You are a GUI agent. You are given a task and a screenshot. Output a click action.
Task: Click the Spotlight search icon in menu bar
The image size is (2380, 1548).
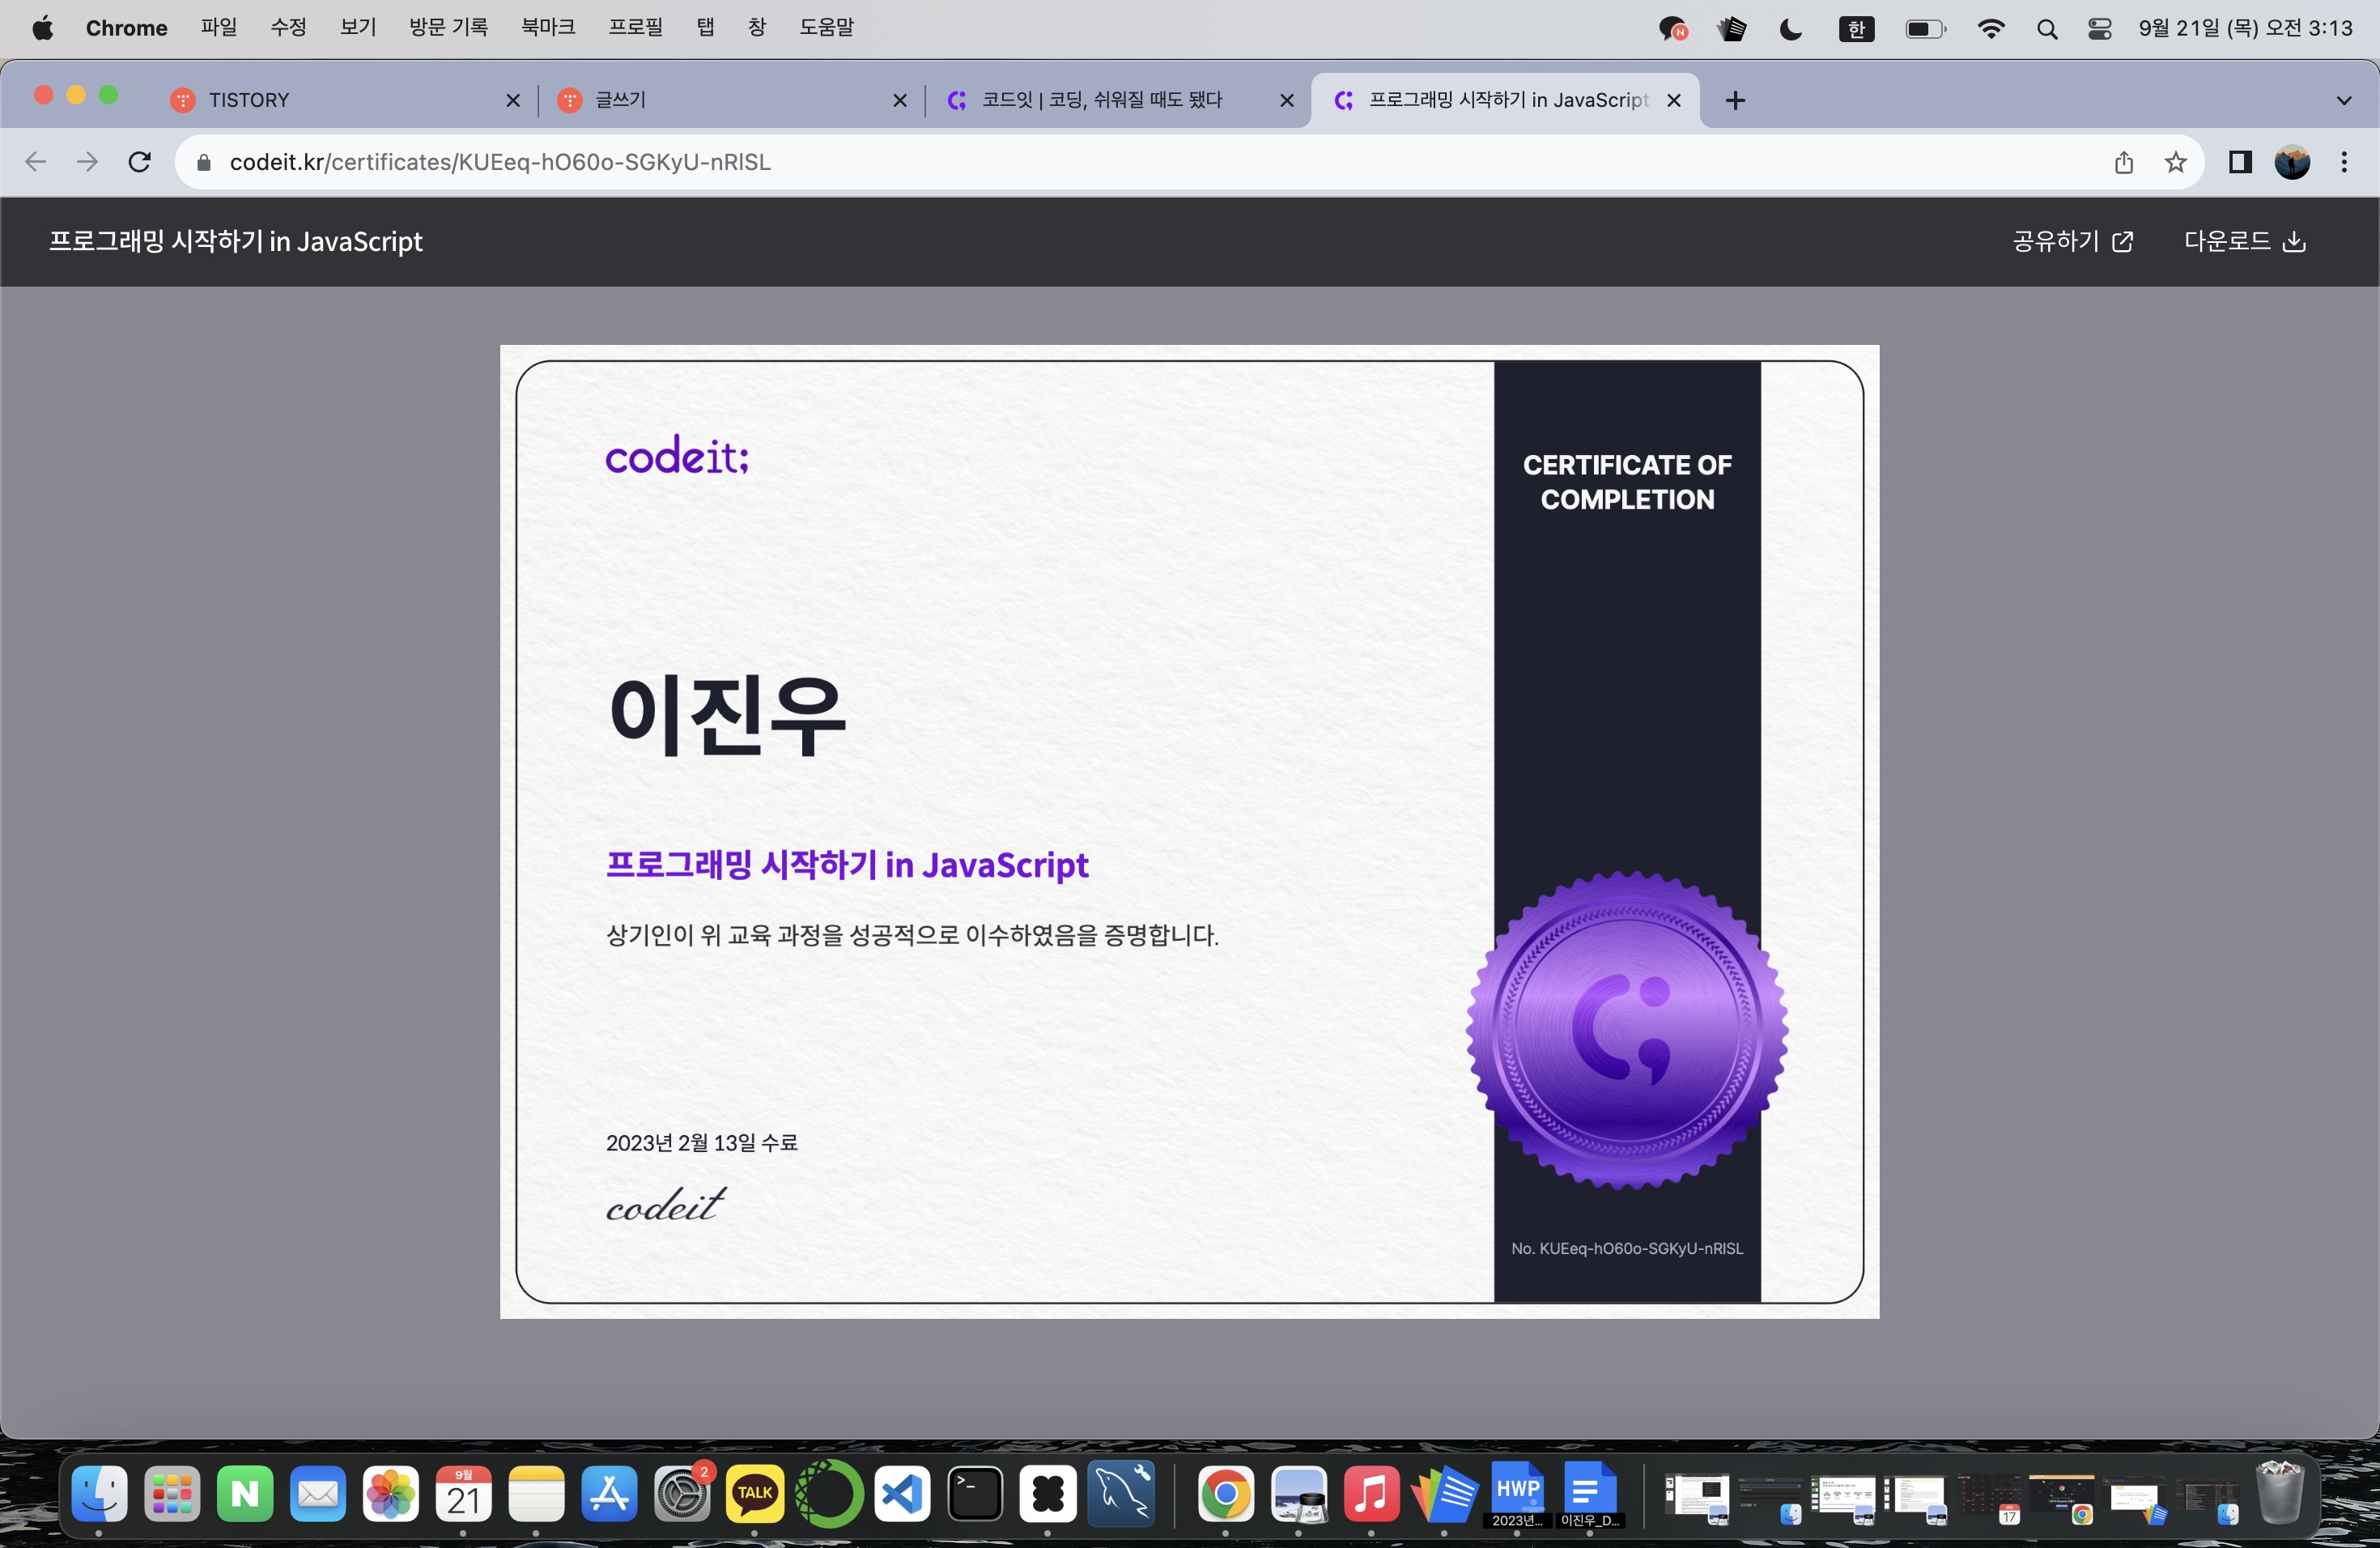(2047, 29)
